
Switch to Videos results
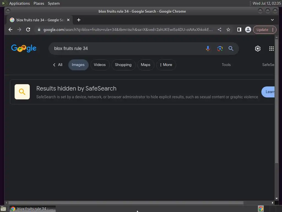pyautogui.click(x=100, y=65)
